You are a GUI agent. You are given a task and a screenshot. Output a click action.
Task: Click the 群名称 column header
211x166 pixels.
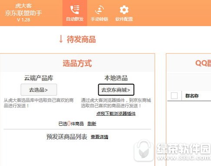click(192, 96)
